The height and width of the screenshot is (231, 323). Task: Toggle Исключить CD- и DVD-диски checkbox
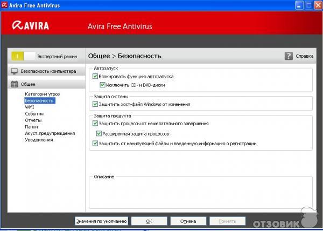coord(103,85)
